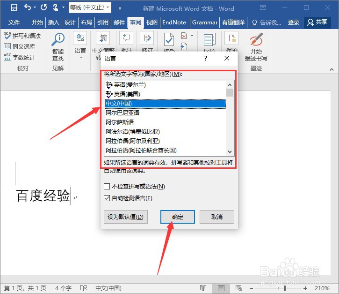Click the 告诉我 lightbulb search box

tap(267, 23)
